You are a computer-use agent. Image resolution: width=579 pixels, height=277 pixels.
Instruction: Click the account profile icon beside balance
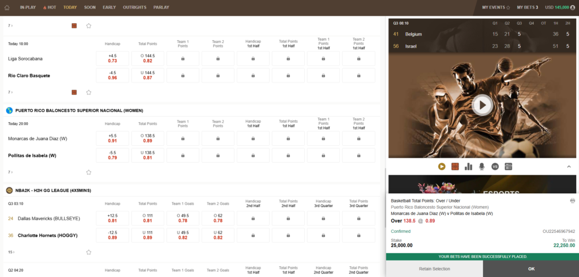point(573,7)
